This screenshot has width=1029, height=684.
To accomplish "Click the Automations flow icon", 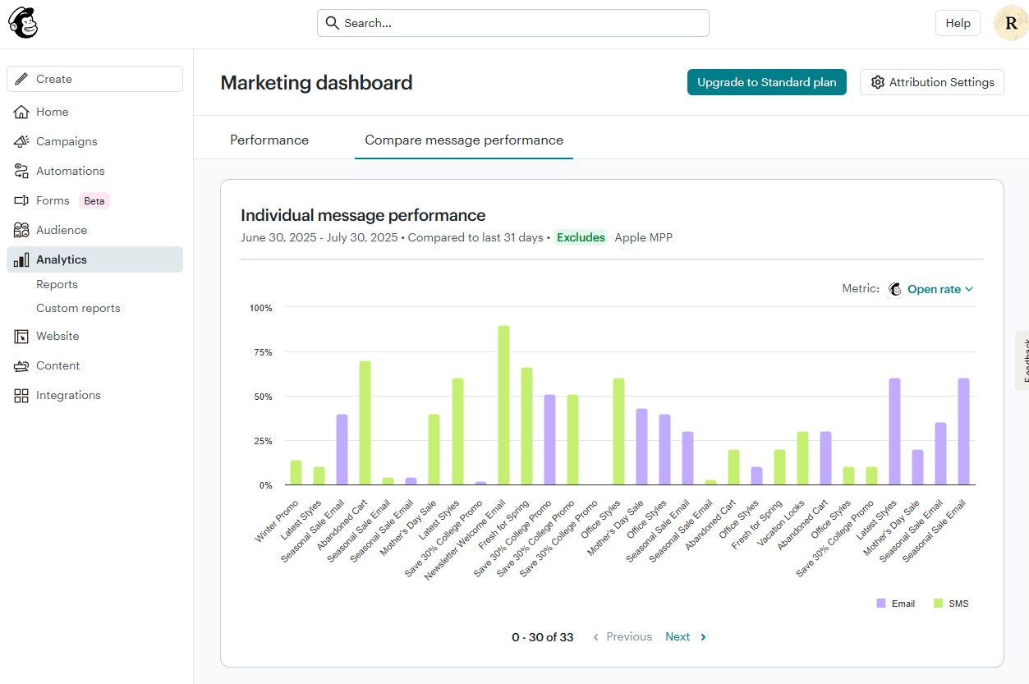I will coord(21,171).
